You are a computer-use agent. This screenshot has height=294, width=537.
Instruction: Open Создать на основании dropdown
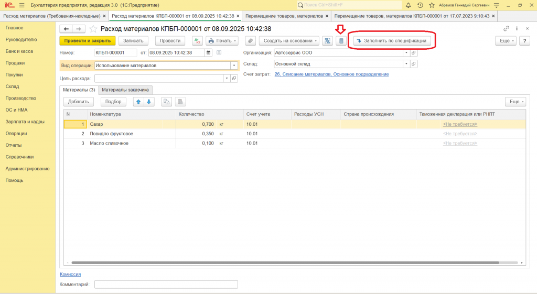[289, 41]
